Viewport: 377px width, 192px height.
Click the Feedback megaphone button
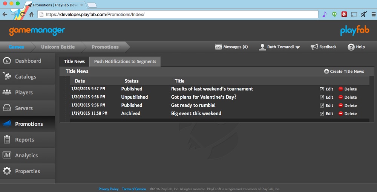[x=323, y=47]
